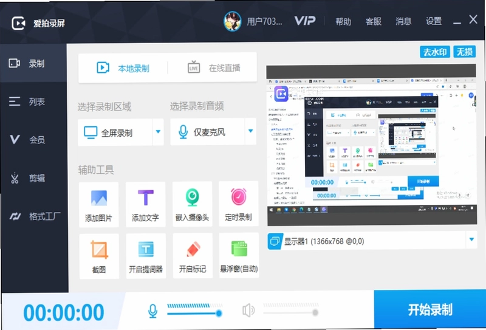Open the 帮助 help link
The image size is (486, 330).
point(343,21)
